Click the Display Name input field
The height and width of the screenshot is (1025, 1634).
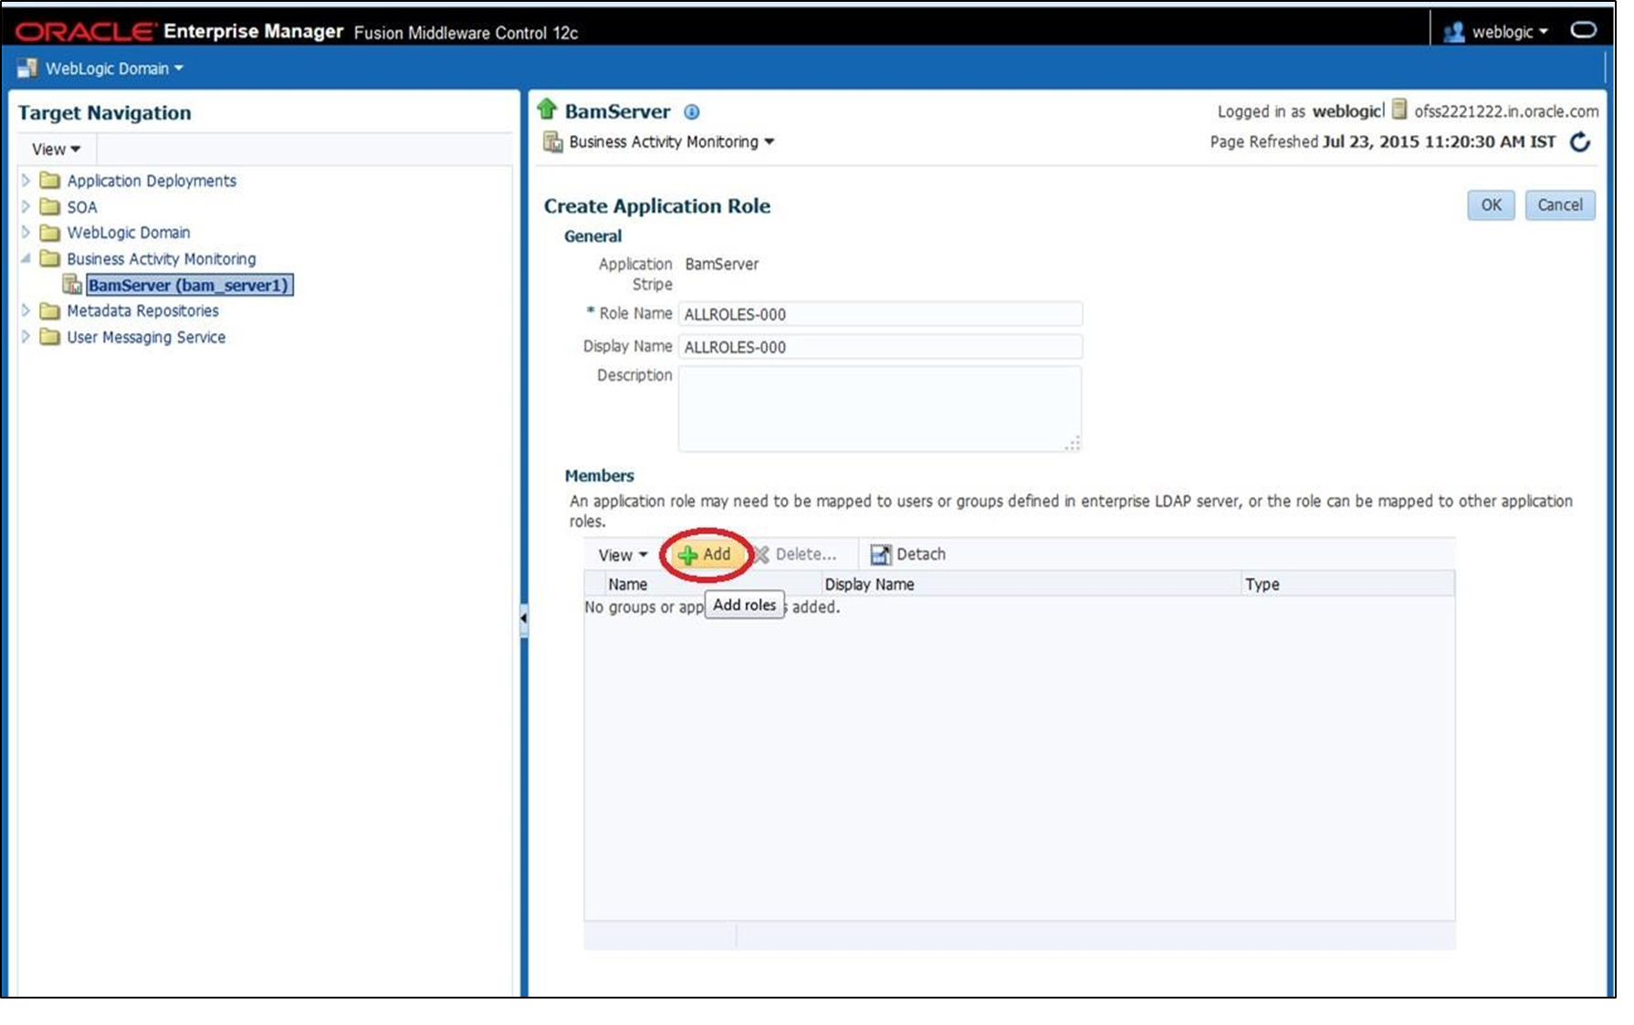click(x=880, y=347)
